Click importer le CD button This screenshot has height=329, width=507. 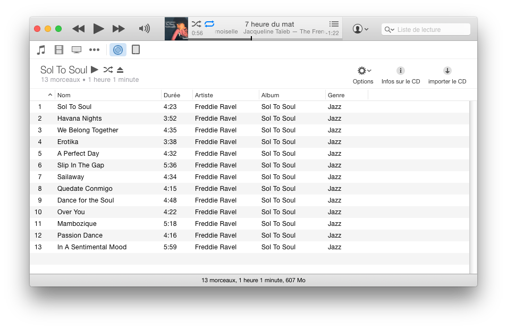point(447,75)
